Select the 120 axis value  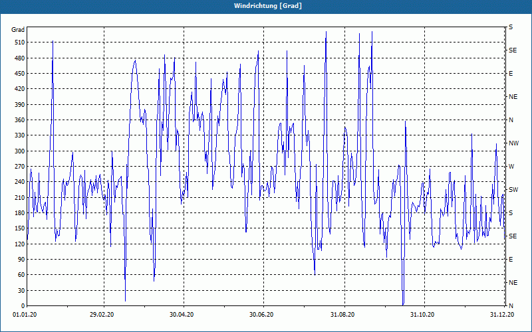[20, 244]
